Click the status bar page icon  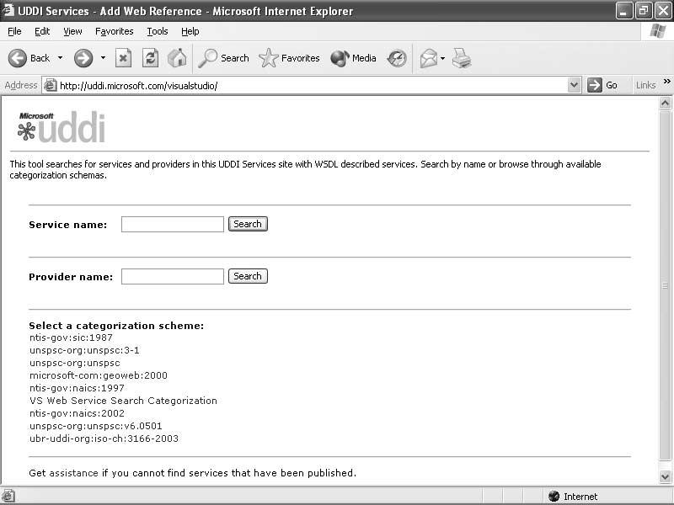[9, 497]
